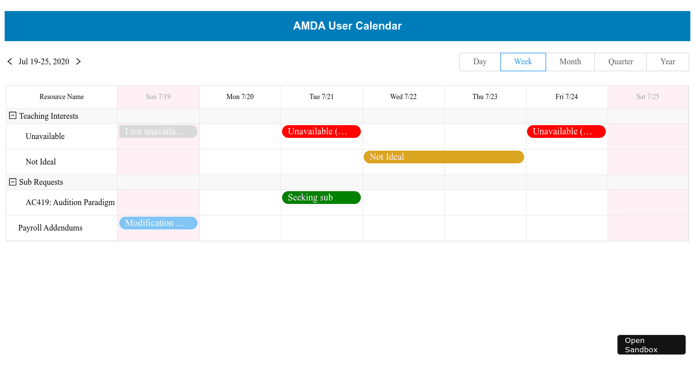Select red Unavailable event on Friday

pos(566,132)
